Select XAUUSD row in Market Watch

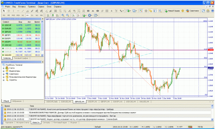[21, 55]
